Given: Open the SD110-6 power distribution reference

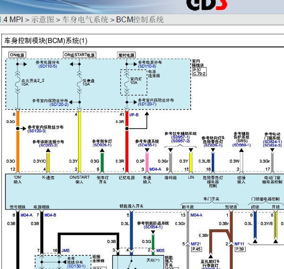Looking at the screenshot, I should point(147,66).
